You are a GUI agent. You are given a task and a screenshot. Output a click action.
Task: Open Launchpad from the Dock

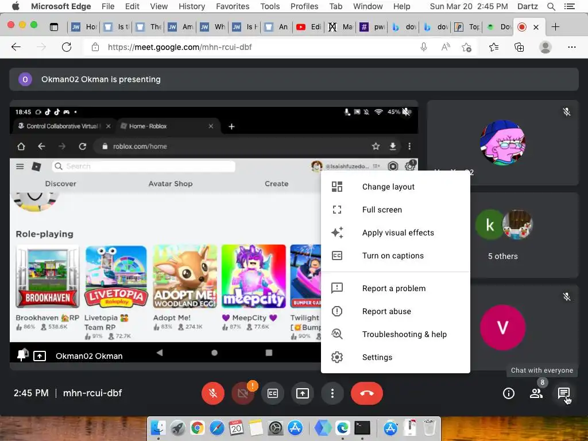[178, 427]
